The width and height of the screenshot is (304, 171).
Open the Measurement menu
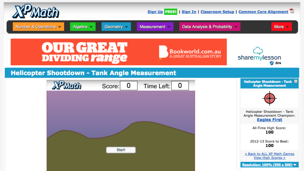(155, 27)
